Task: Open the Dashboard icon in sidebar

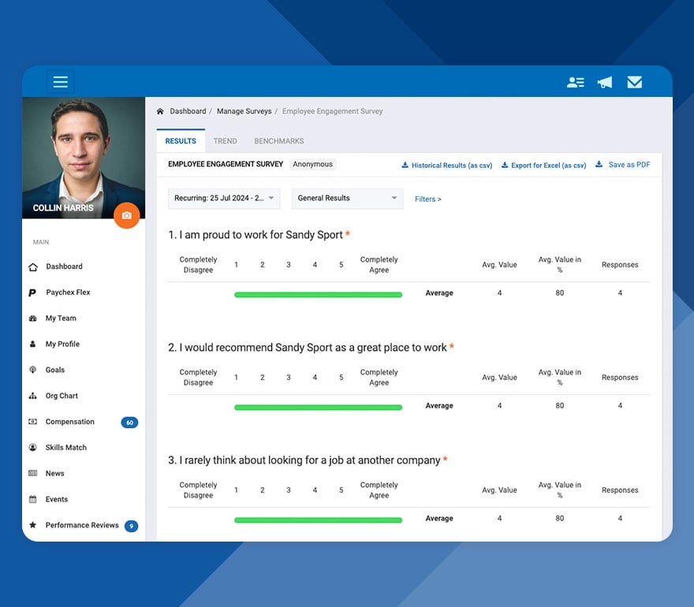Action: point(33,266)
